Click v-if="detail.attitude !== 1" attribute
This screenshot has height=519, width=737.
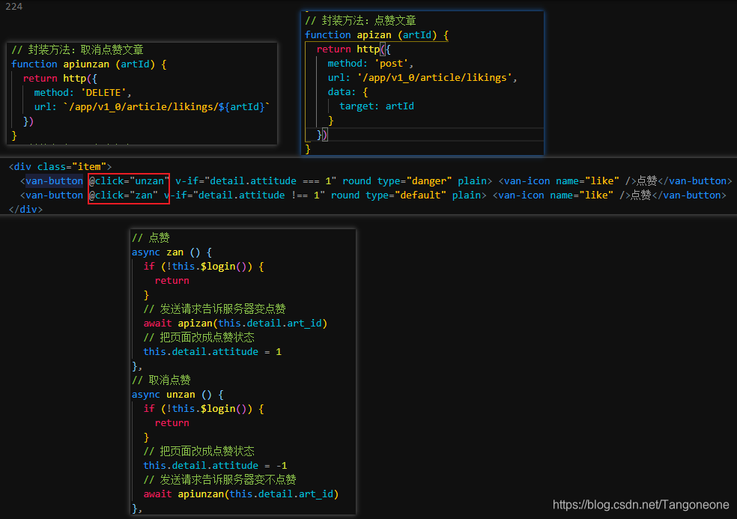coord(244,195)
